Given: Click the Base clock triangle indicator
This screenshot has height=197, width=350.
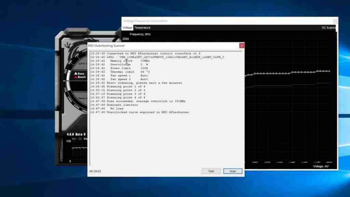Looking at the screenshot, I should [76, 73].
